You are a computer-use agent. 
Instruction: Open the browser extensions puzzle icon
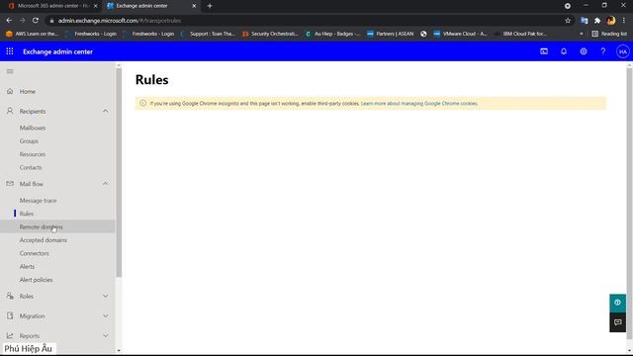[x=597, y=20]
